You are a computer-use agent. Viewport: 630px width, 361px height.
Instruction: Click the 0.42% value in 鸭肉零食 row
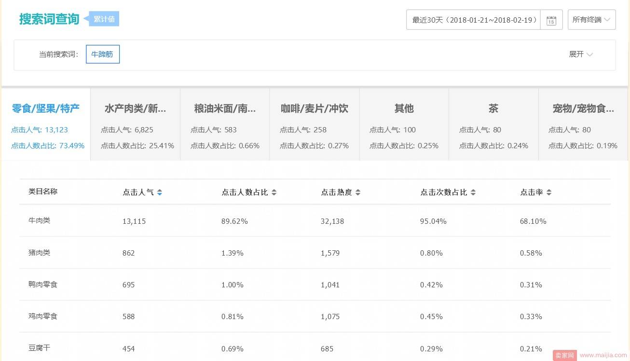(431, 285)
